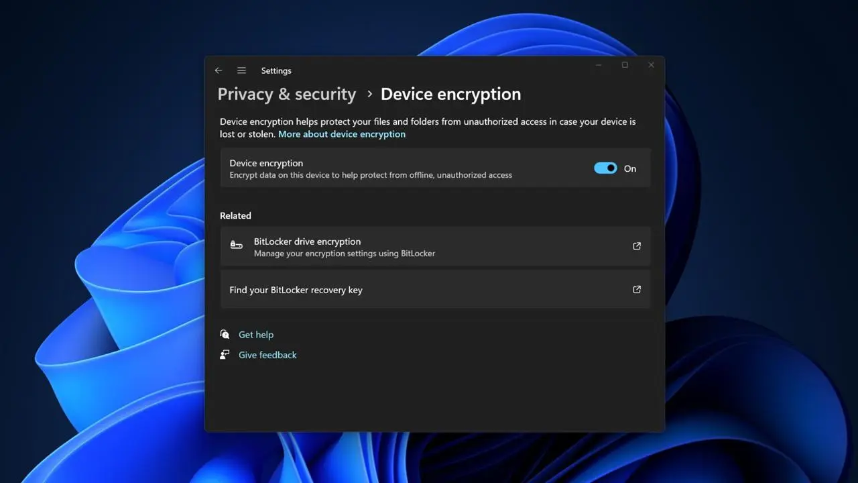Minimize the Settings window
858x483 pixels.
tap(599, 65)
